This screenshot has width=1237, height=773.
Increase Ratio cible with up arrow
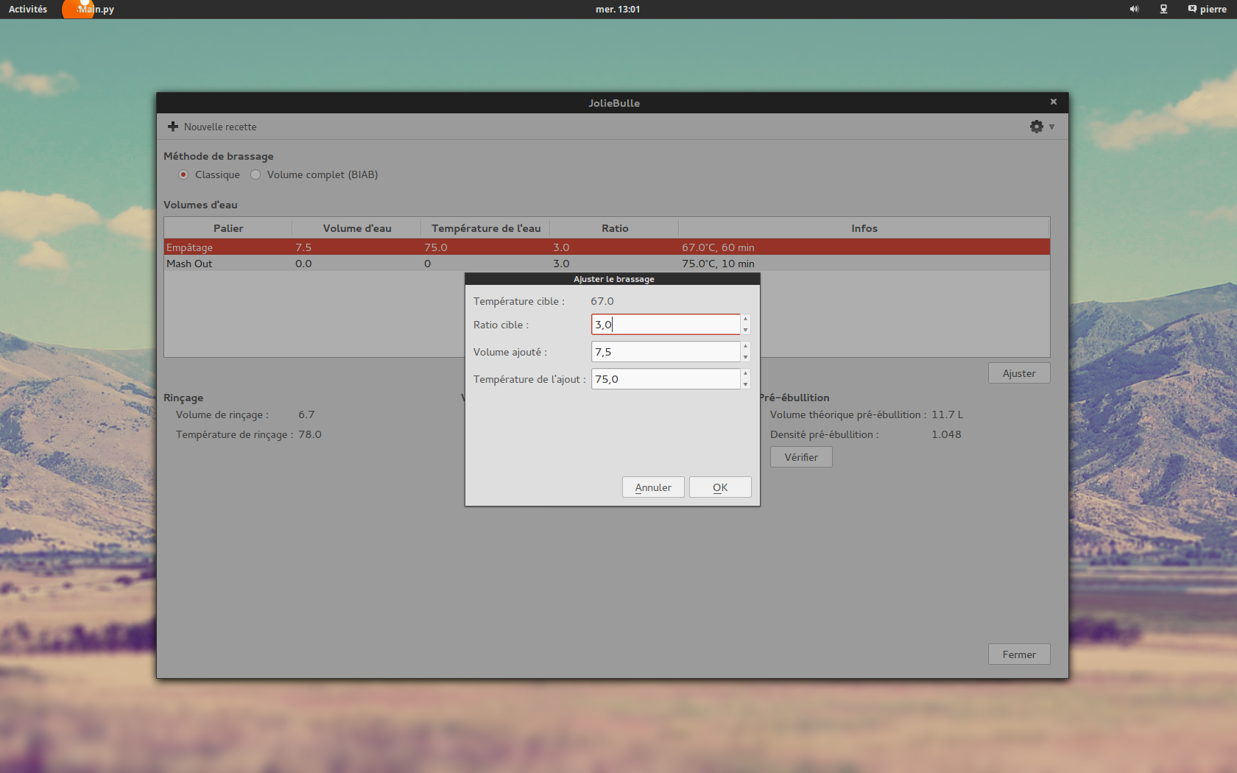(745, 320)
